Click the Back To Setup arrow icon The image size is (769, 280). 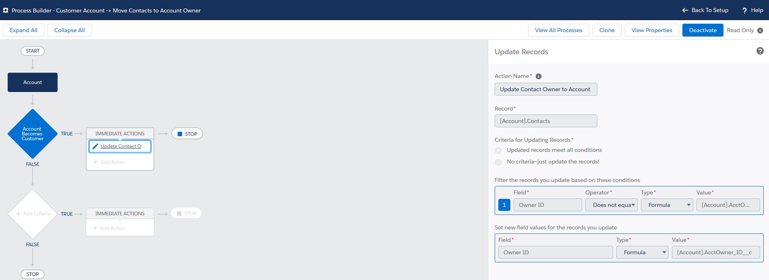pyautogui.click(x=685, y=10)
